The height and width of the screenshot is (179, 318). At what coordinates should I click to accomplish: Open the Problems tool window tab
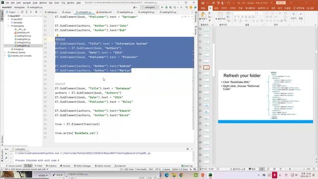coord(51,166)
